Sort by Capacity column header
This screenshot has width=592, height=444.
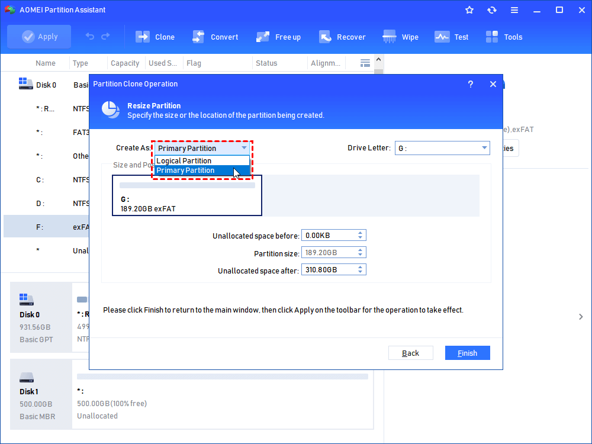[125, 63]
